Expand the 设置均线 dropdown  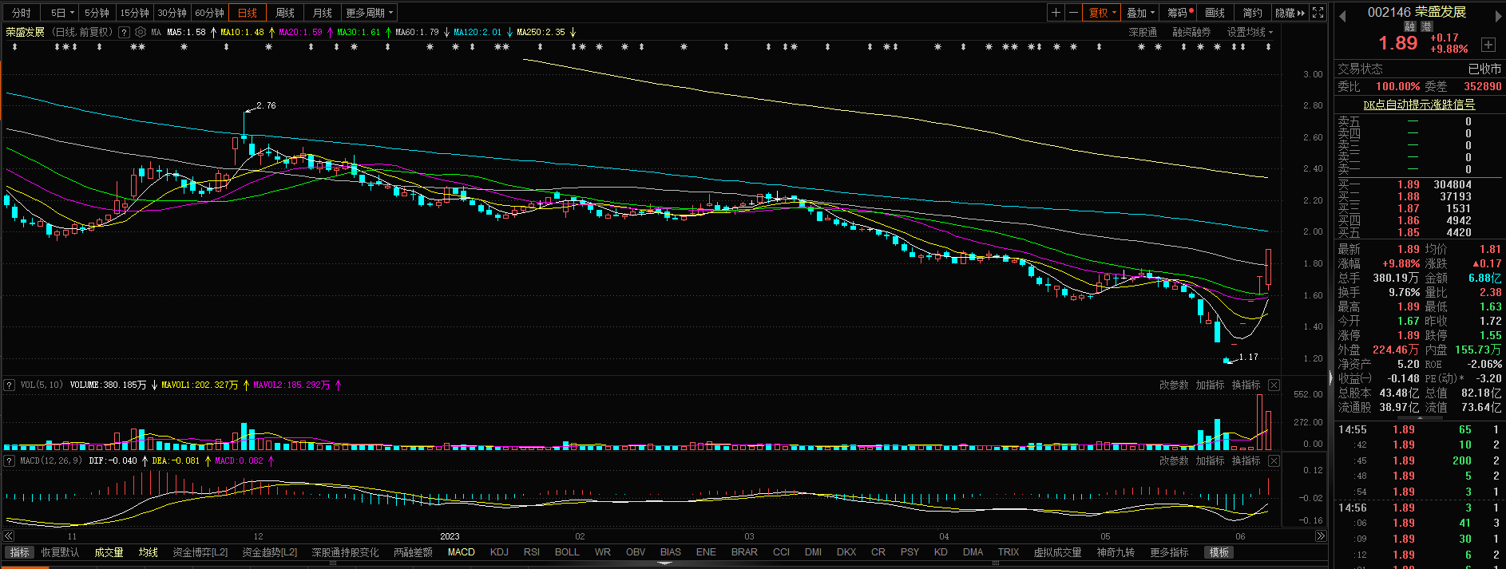tap(1250, 33)
